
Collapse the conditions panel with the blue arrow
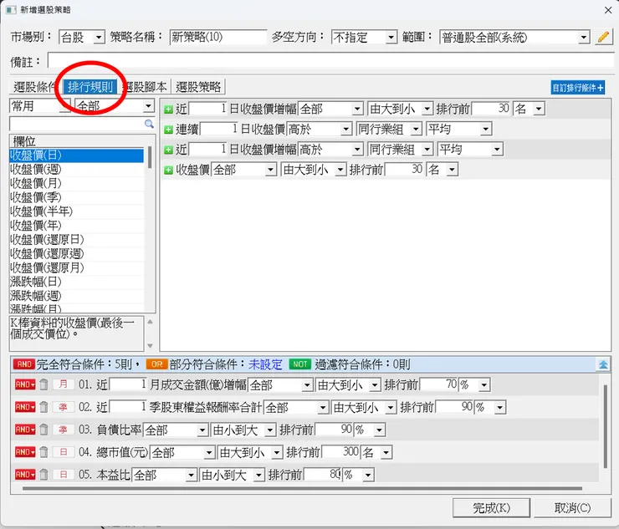(603, 364)
